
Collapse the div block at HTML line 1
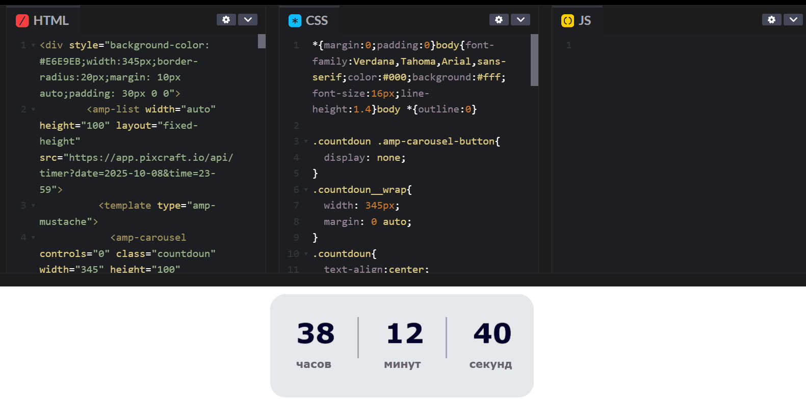(33, 45)
